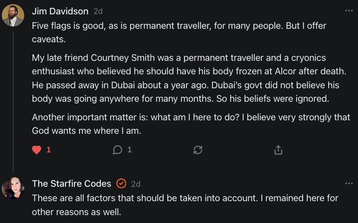Image resolution: width=358 pixels, height=223 pixels.
Task: Open Jim Davidson comment's 2d timestamp
Action: [98, 11]
